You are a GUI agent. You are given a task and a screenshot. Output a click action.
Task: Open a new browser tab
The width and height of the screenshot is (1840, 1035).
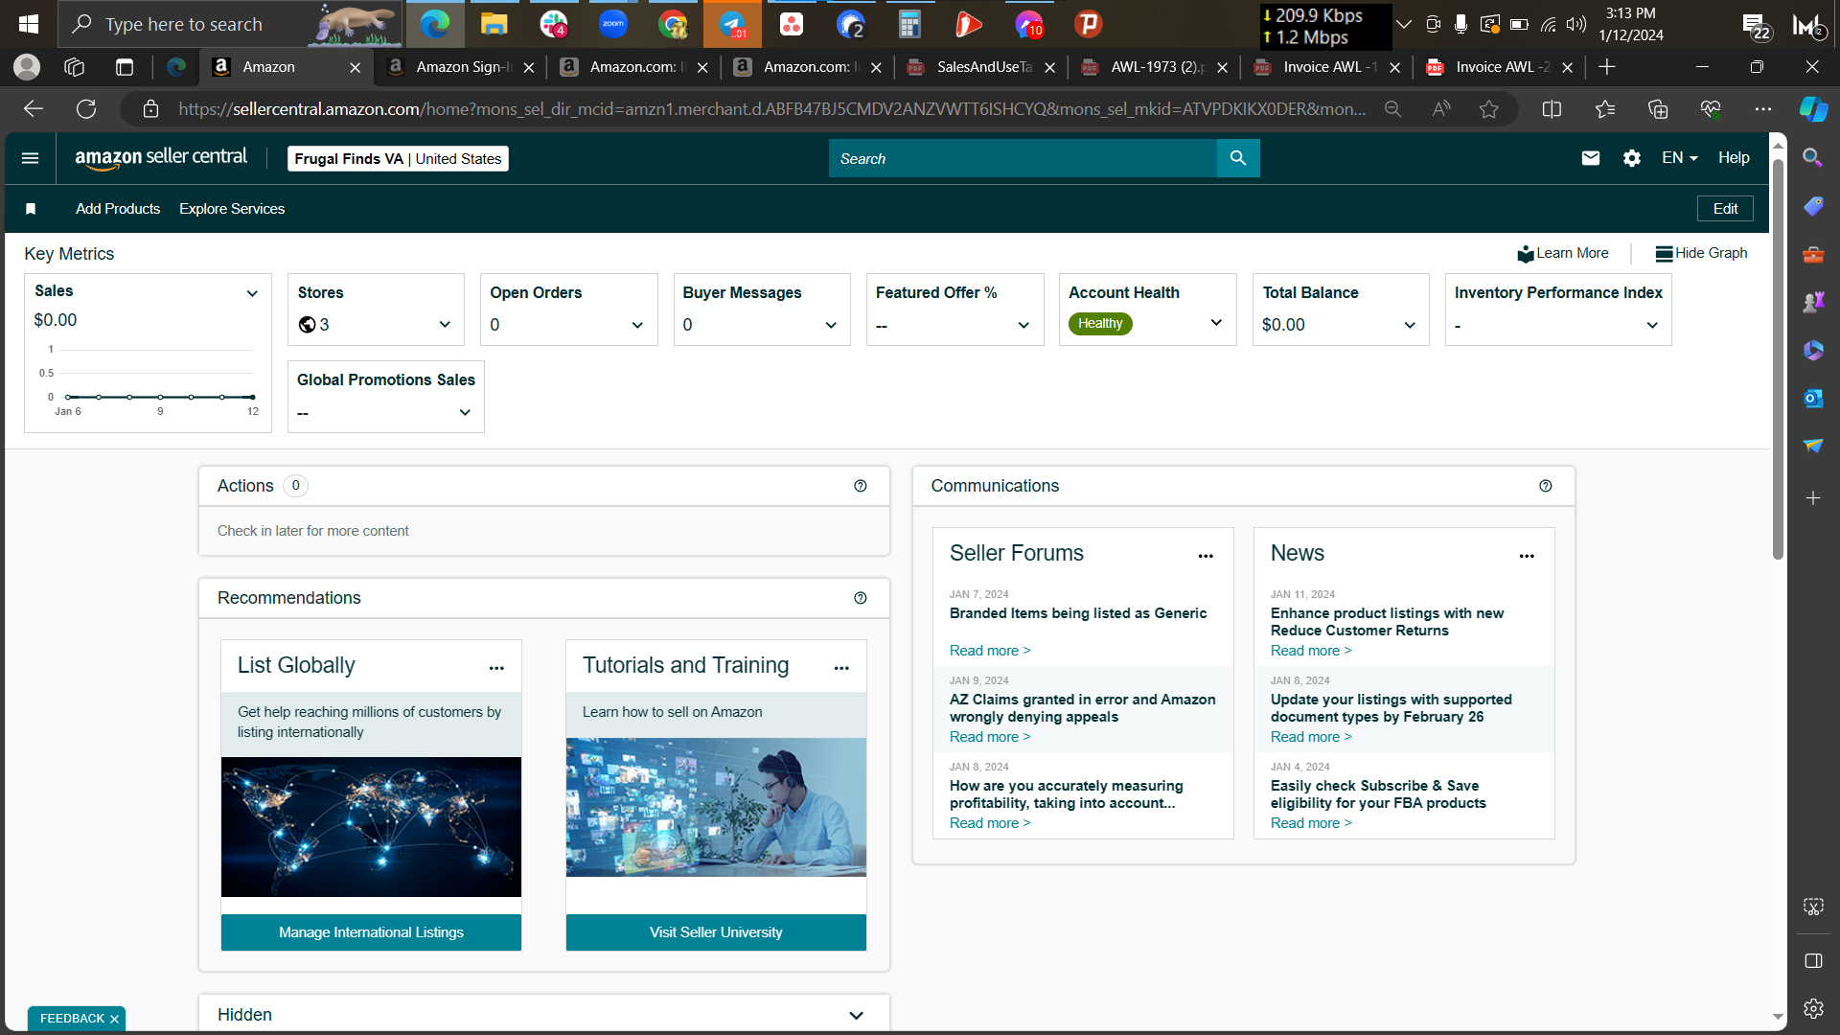coord(1607,67)
